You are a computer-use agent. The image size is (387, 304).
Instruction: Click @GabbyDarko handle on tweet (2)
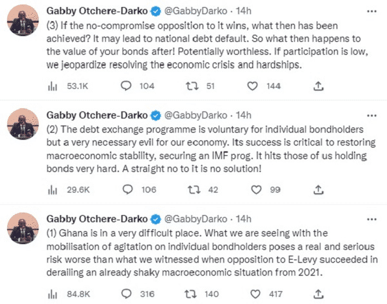pyautogui.click(x=197, y=115)
